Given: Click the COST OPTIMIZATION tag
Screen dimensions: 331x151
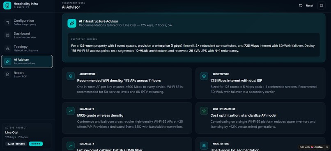Looking at the screenshot, I should (x=224, y=109).
